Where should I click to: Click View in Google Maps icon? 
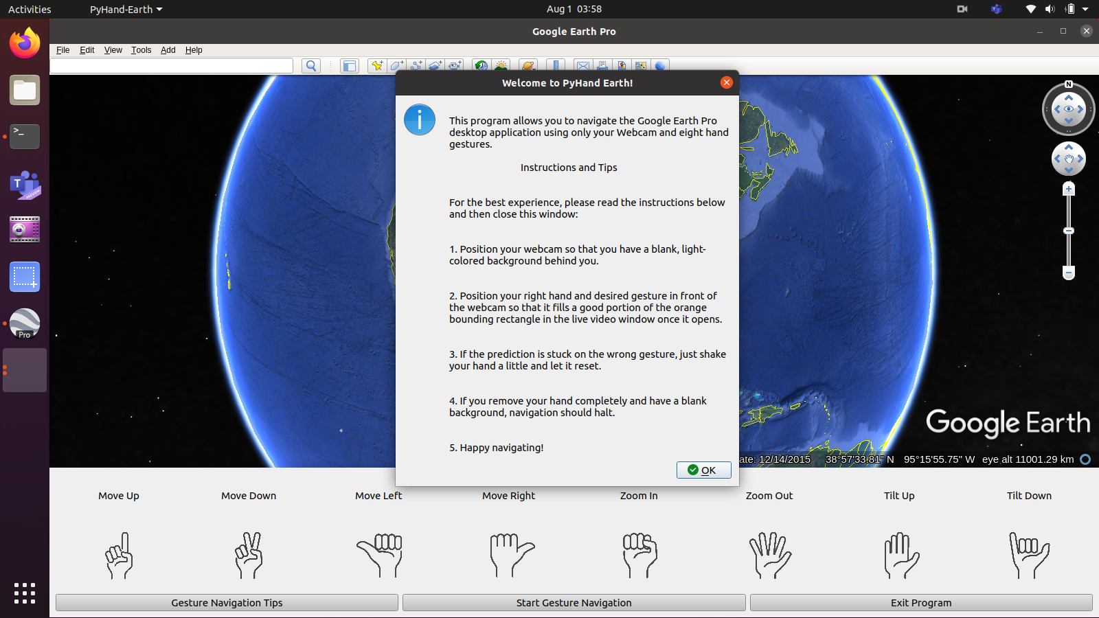[641, 66]
